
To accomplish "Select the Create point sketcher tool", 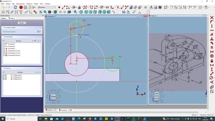I will point(59,7).
